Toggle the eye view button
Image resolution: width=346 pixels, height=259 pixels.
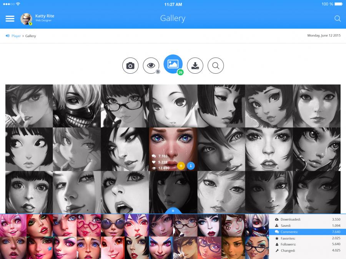(151, 66)
